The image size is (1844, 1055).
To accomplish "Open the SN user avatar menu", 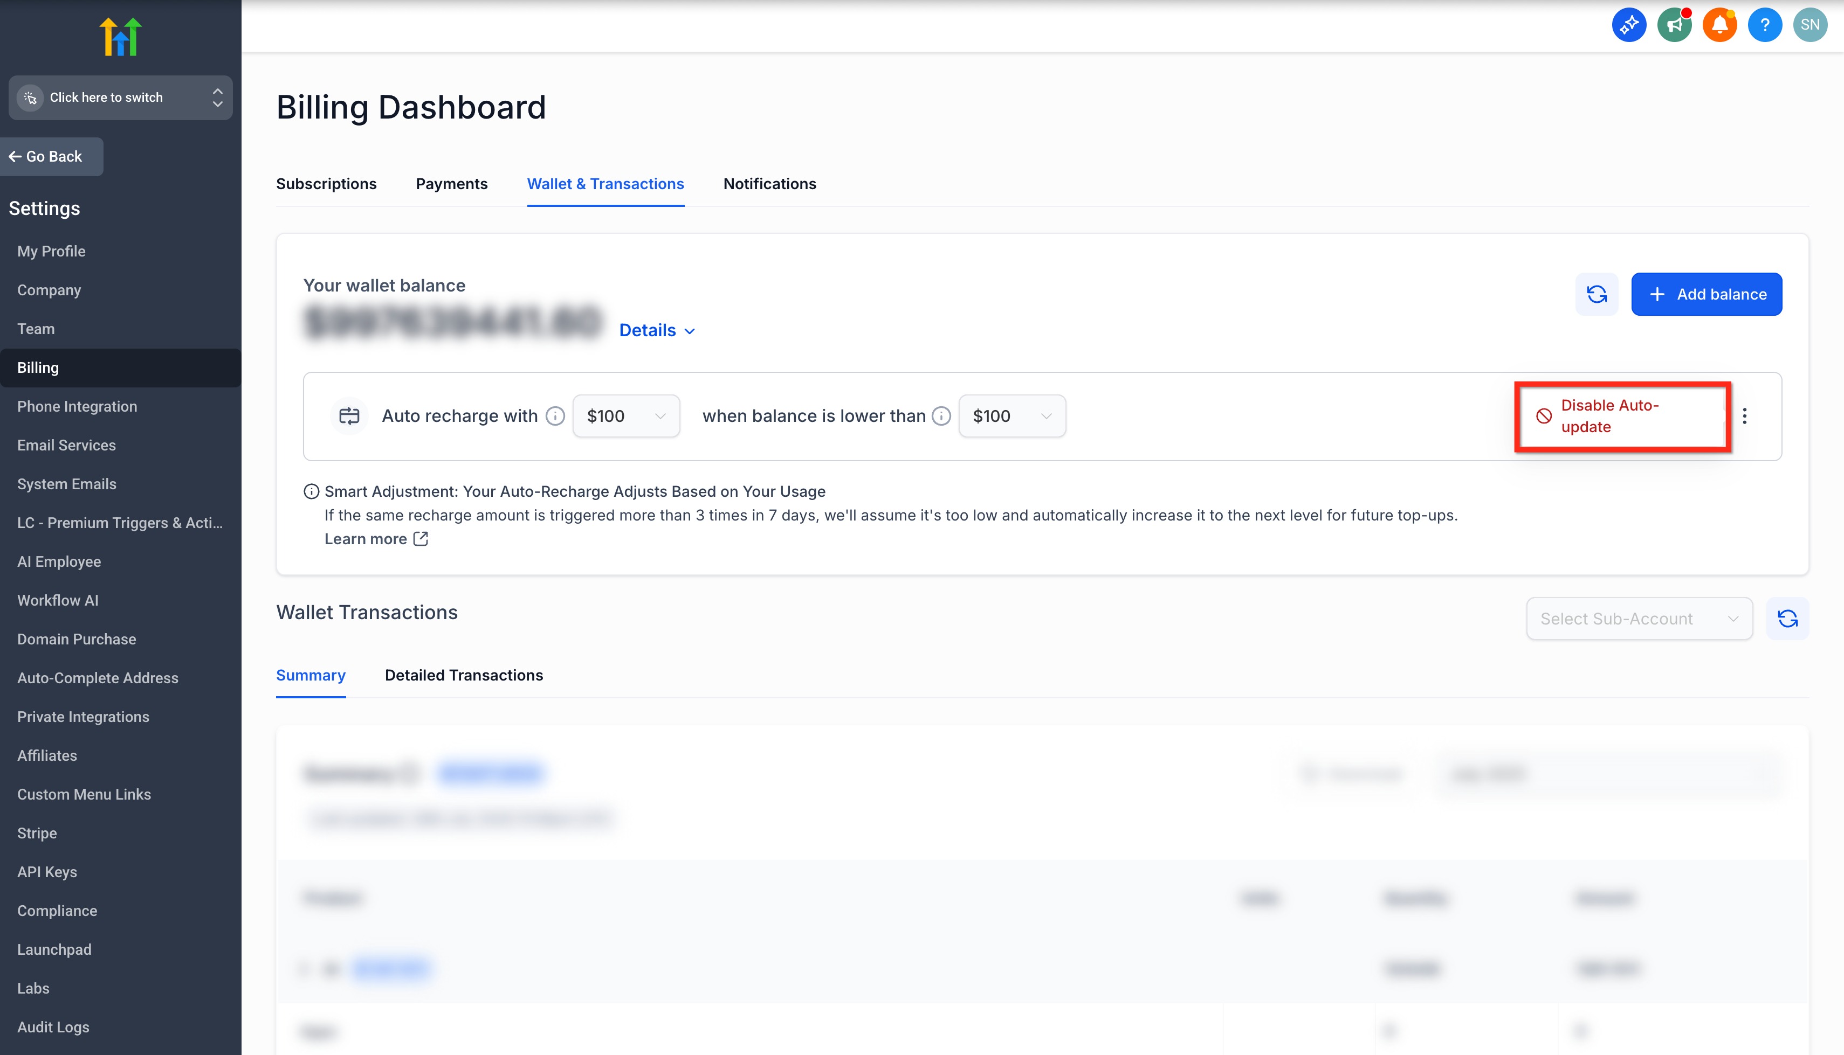I will pyautogui.click(x=1810, y=25).
